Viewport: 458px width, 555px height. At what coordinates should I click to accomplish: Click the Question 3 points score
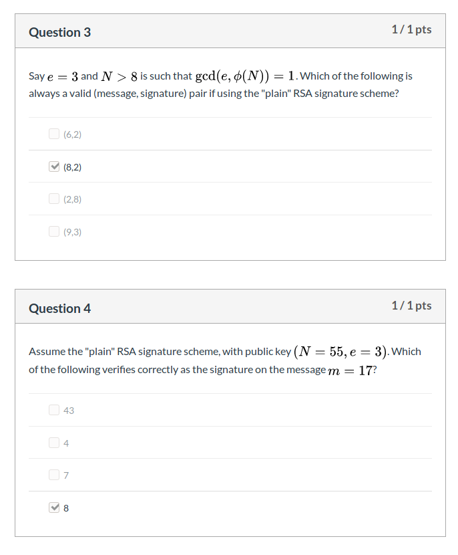point(411,29)
